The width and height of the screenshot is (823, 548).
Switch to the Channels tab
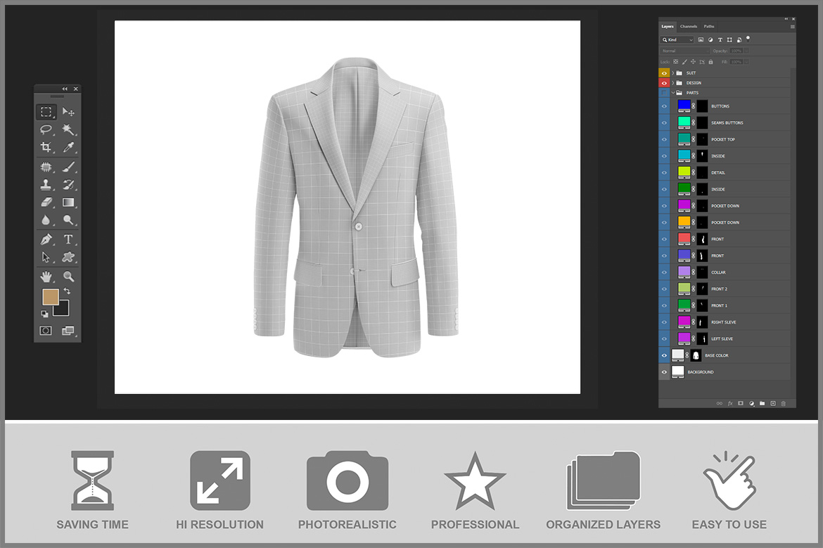(x=689, y=27)
